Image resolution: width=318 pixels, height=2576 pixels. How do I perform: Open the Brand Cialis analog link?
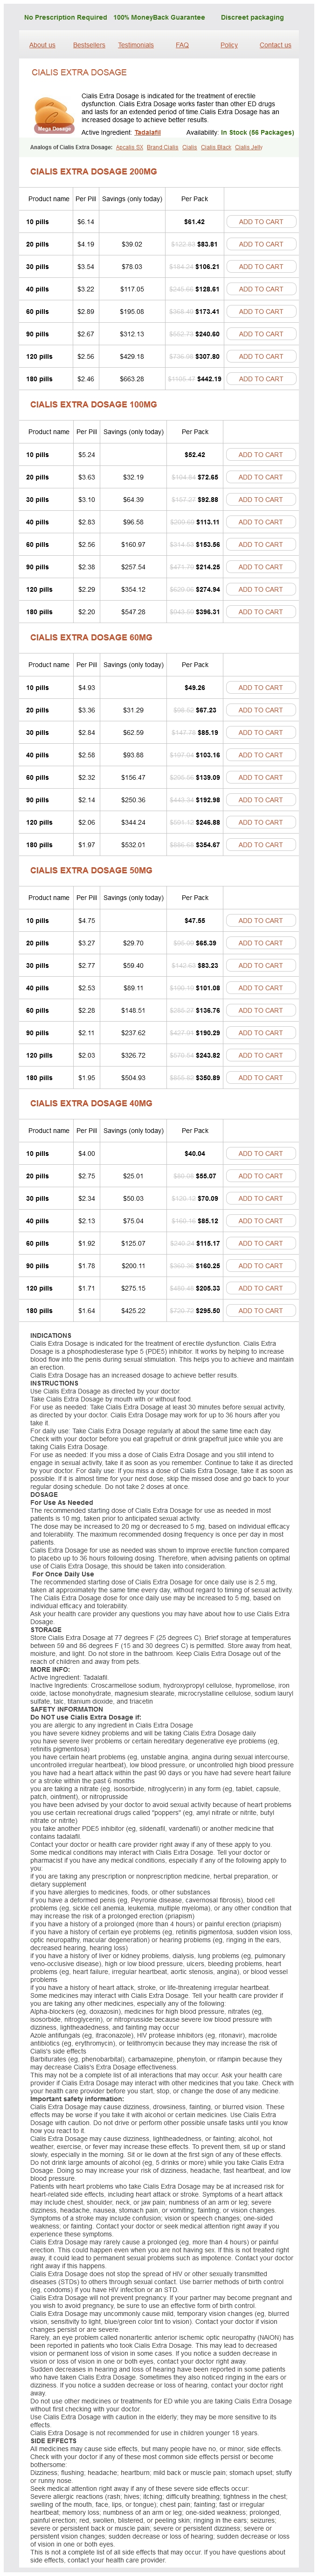[162, 147]
